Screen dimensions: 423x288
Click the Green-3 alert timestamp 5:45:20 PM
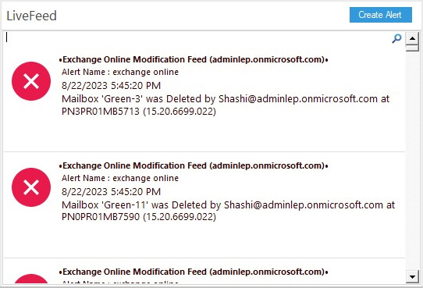point(111,86)
